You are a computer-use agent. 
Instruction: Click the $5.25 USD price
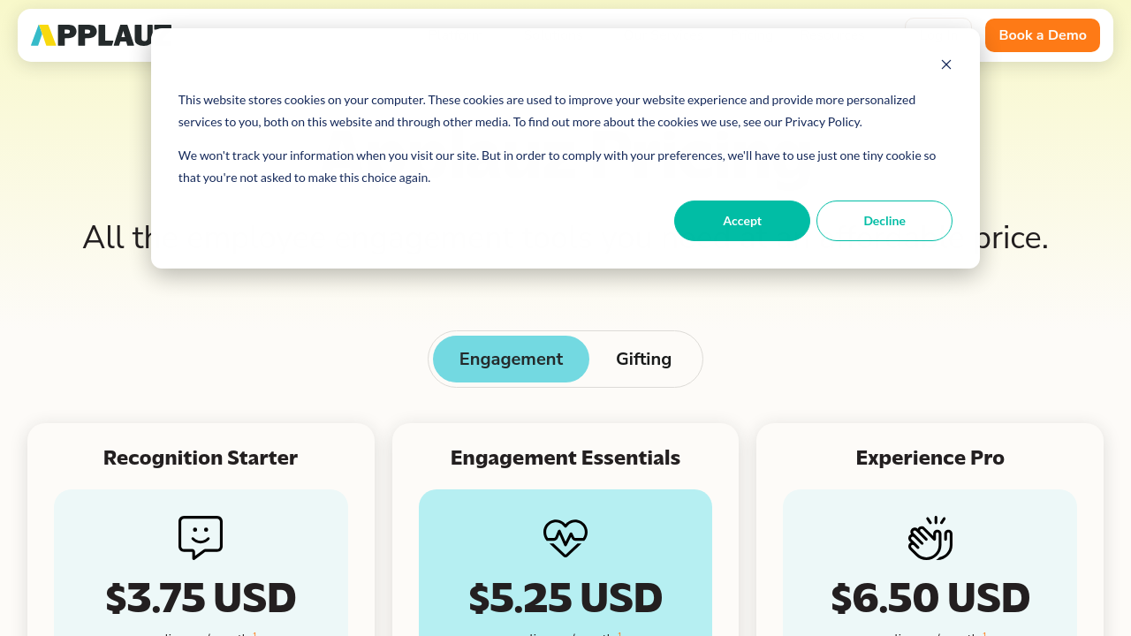(x=565, y=598)
